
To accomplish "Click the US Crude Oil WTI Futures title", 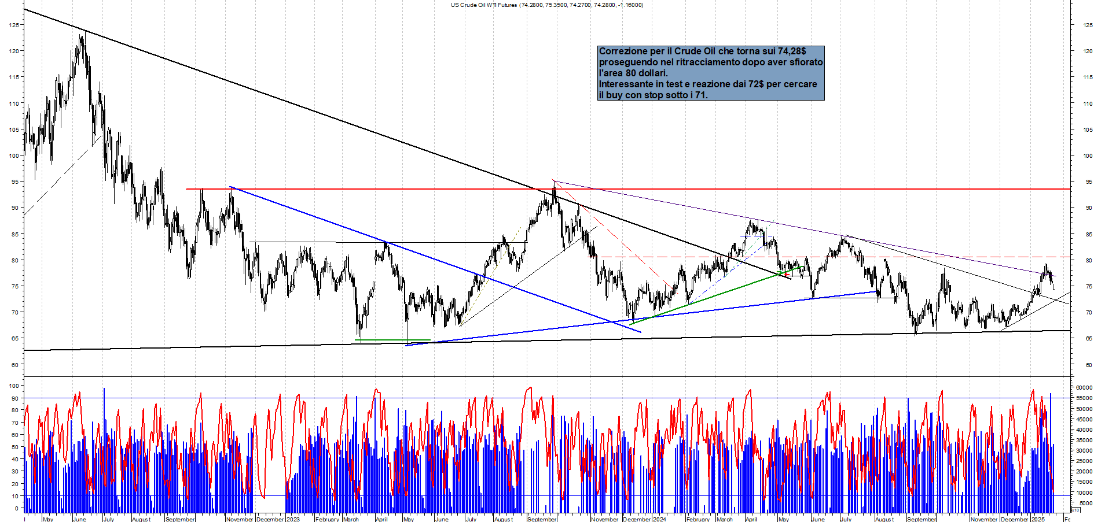I will tap(546, 5).
